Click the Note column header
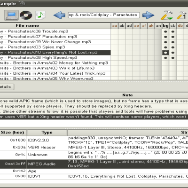Image resolution: width=188 pixels, height=188 pixels. pyautogui.click(x=94, y=95)
